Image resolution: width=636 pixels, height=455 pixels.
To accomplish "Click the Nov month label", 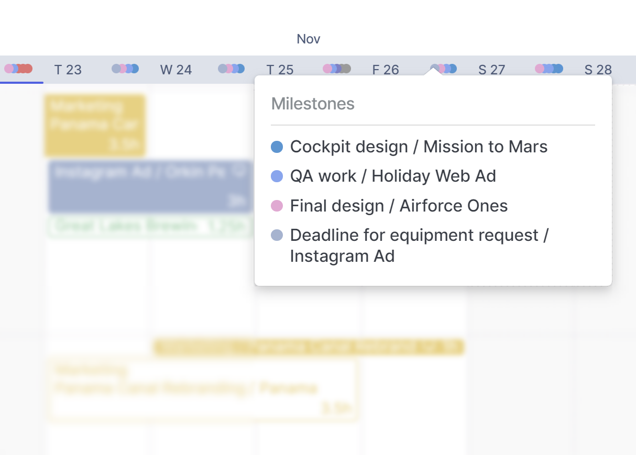I will point(309,38).
